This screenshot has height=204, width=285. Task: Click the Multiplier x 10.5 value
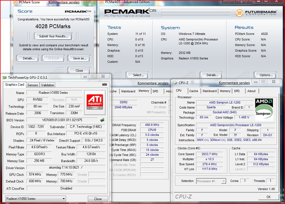pyautogui.click(x=209, y=159)
